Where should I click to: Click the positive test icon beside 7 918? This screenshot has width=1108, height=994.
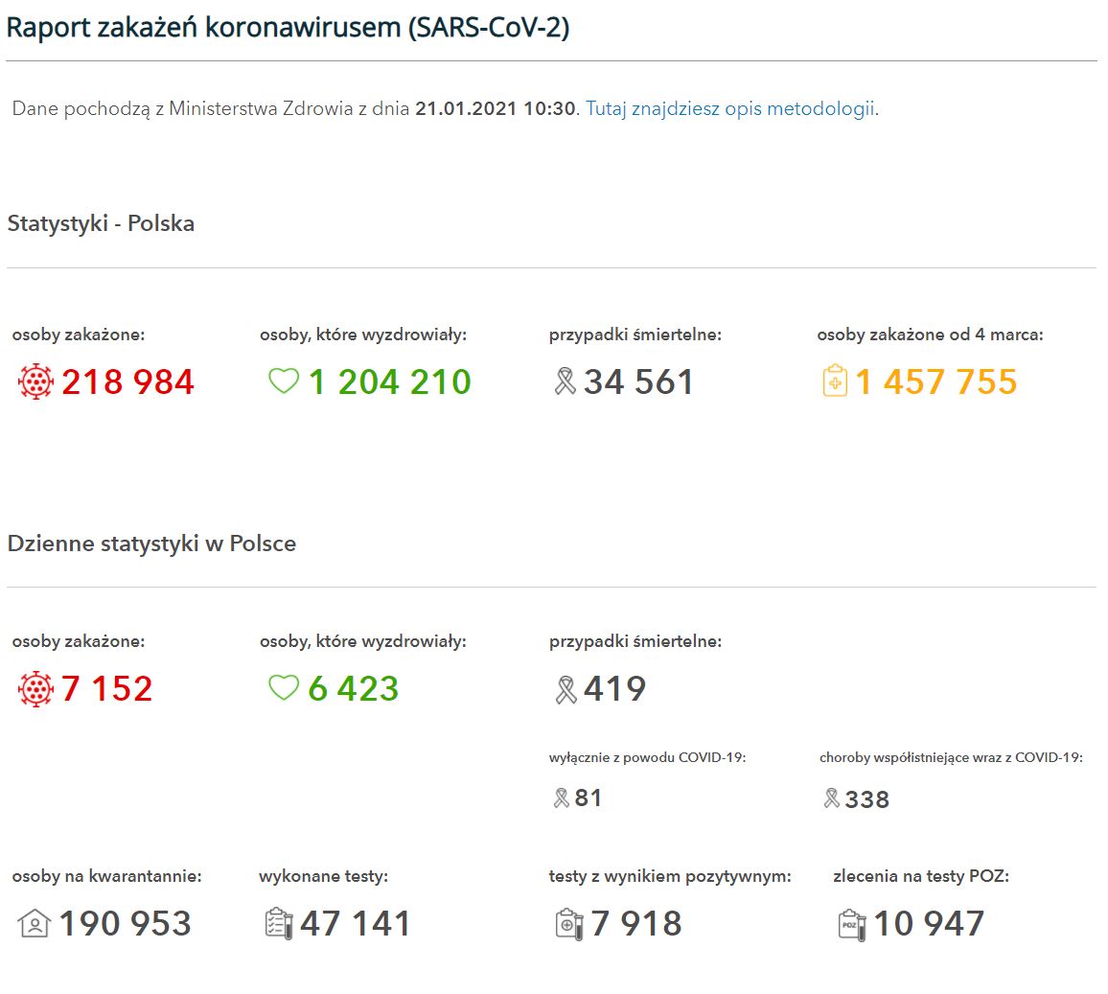point(568,924)
